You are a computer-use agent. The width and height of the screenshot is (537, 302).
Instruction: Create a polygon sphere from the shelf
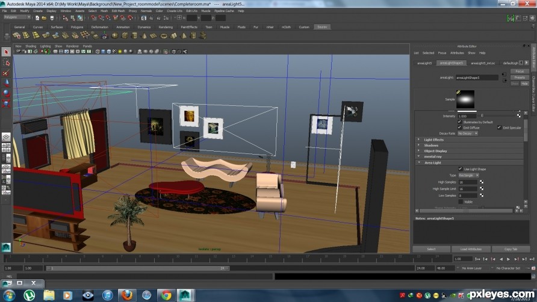pyautogui.click(x=115, y=35)
